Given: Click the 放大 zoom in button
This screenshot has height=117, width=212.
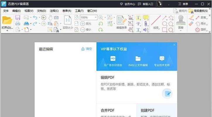Looking at the screenshot, I should 86,24.
